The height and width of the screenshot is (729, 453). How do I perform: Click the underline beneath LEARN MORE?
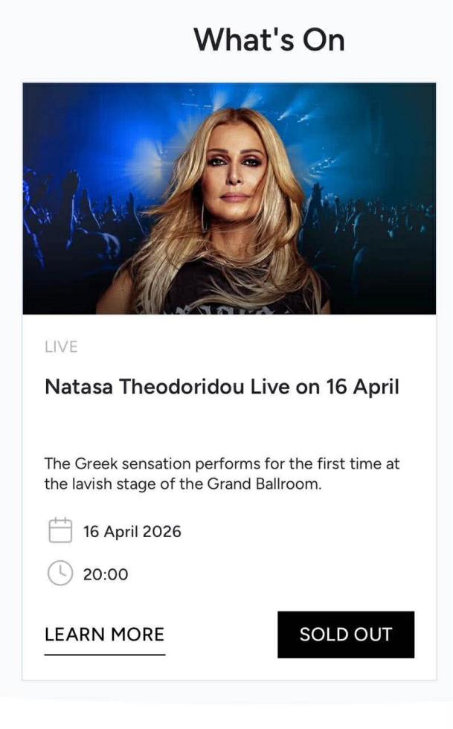point(104,655)
